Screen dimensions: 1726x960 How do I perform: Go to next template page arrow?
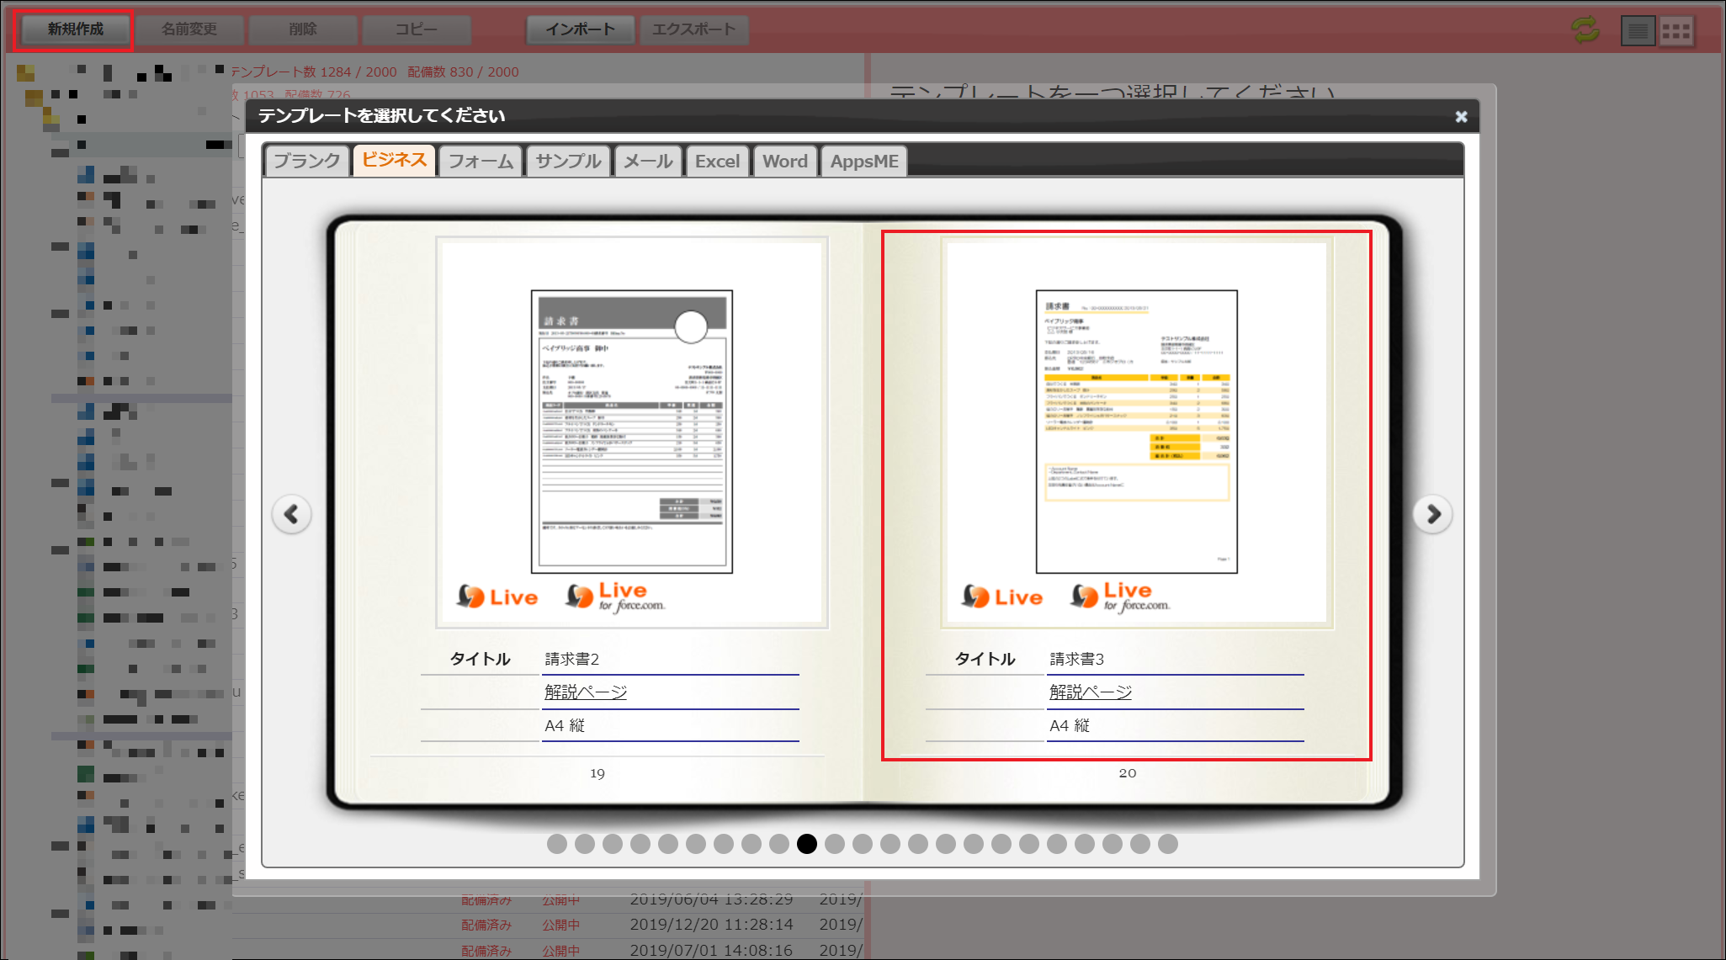pos(1433,514)
